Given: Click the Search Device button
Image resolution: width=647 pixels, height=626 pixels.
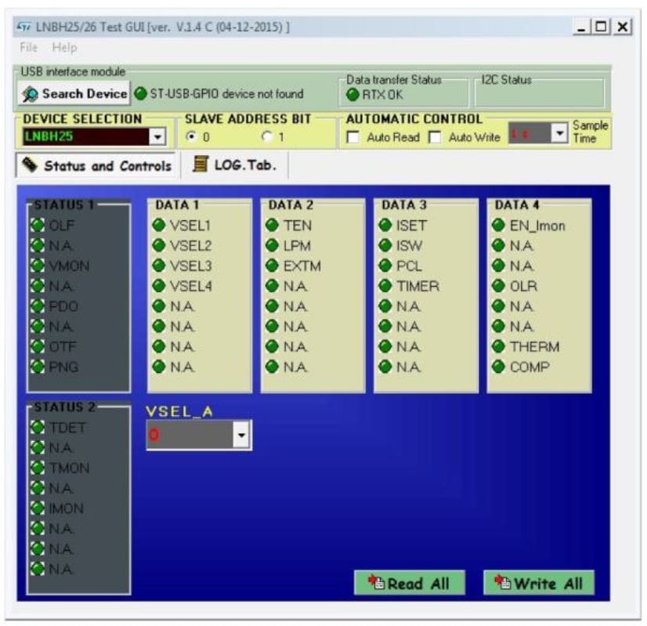Looking at the screenshot, I should [74, 94].
